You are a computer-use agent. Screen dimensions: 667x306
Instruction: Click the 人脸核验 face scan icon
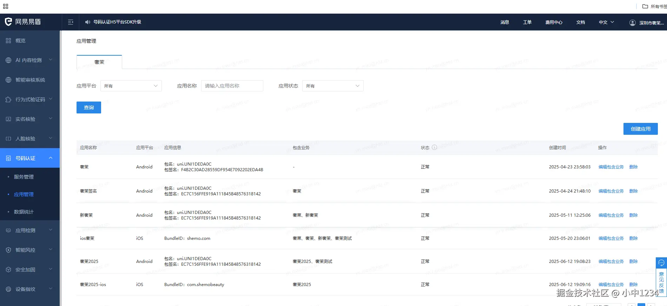(x=8, y=139)
